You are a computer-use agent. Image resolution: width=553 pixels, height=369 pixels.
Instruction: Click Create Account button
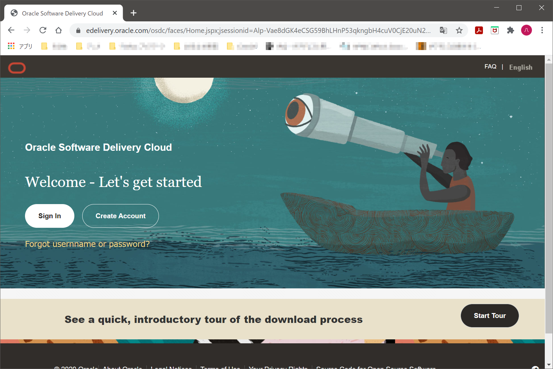tap(120, 216)
